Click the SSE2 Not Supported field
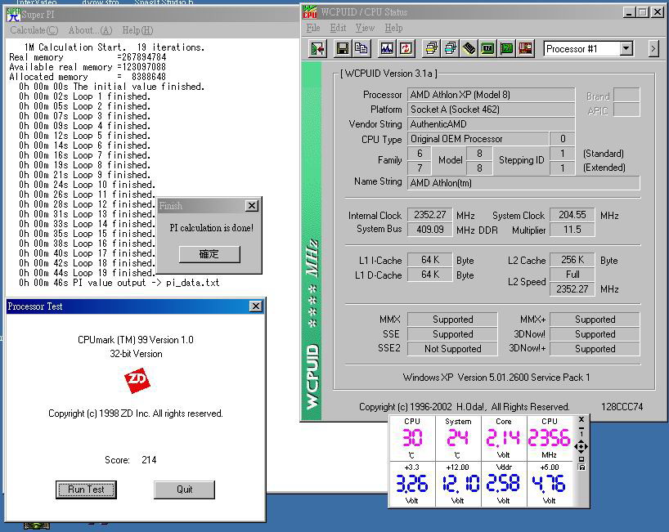Image resolution: width=669 pixels, height=532 pixels. click(452, 349)
